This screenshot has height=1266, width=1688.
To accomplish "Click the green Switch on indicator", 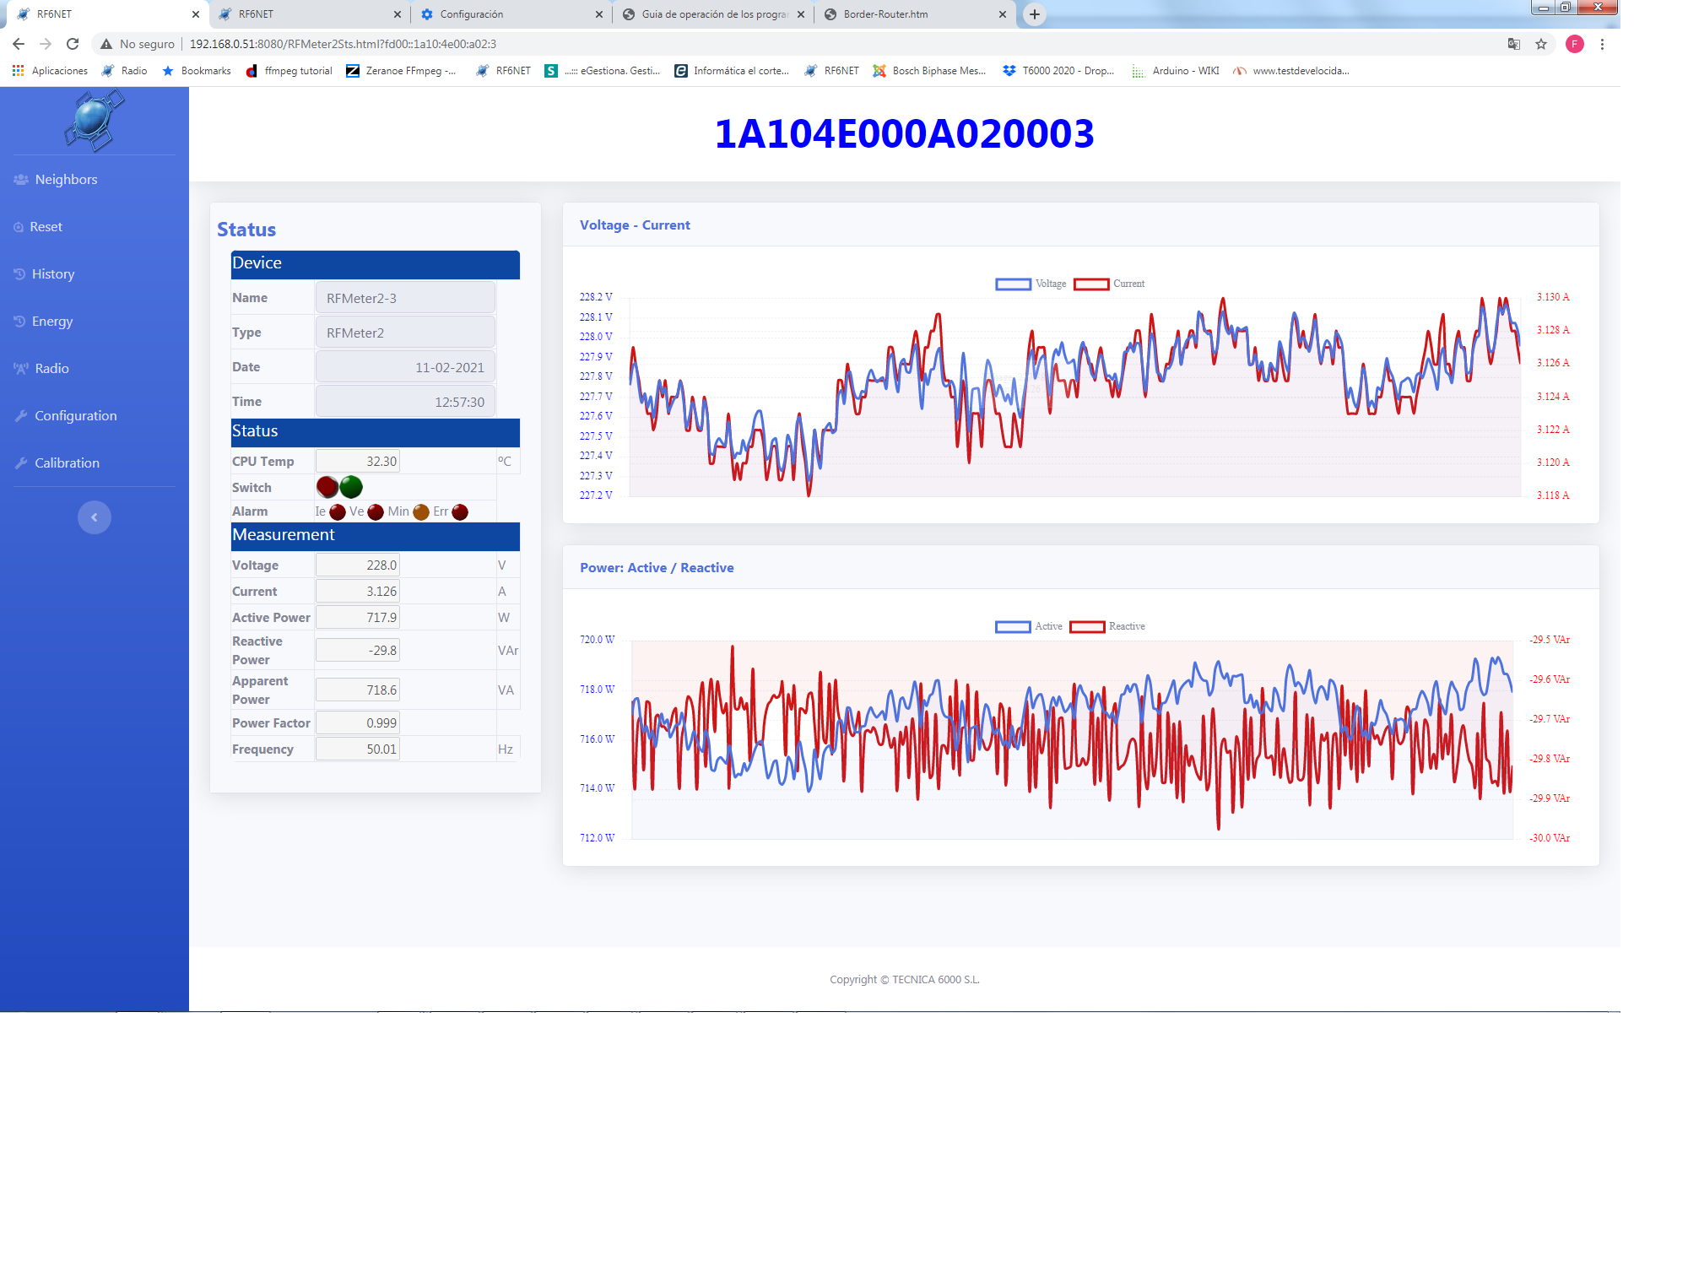I will click(351, 487).
